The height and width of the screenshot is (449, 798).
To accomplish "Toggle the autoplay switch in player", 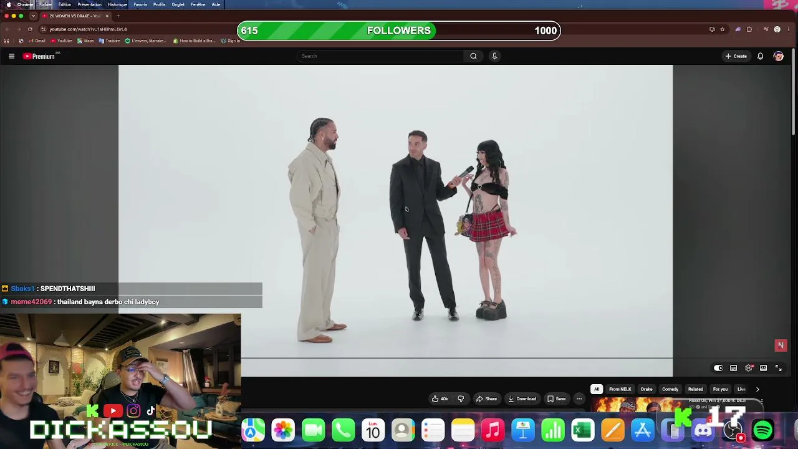I will (x=718, y=368).
